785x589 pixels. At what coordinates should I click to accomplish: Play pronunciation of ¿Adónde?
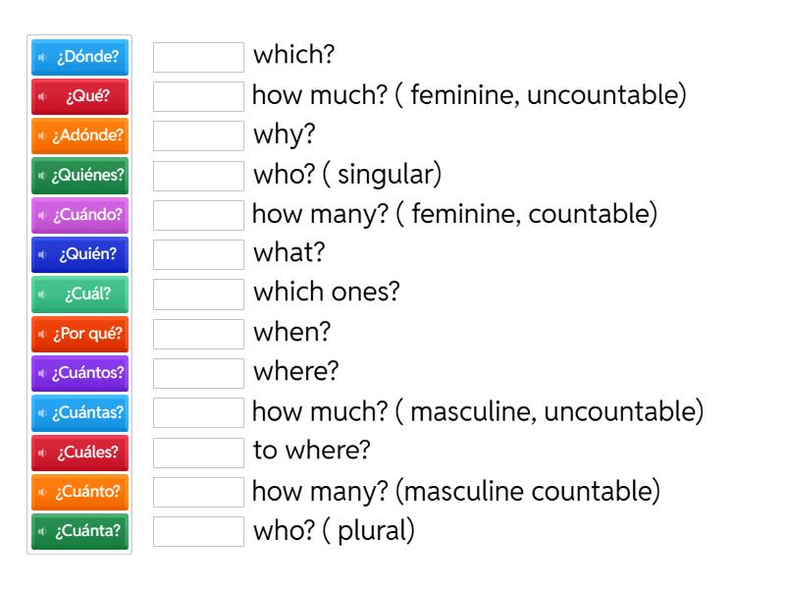click(x=40, y=135)
